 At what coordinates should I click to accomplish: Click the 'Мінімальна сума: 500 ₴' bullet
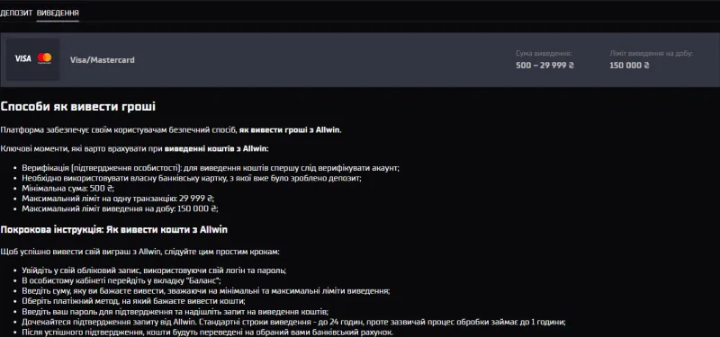pos(68,189)
